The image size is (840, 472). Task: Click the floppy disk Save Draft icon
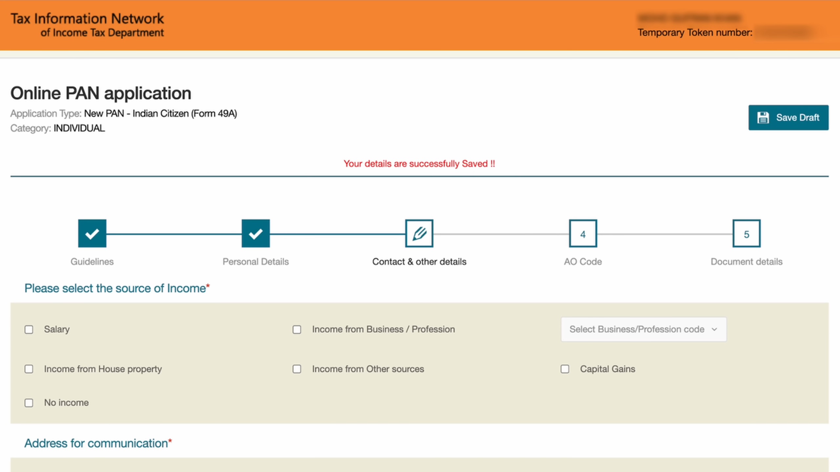click(764, 117)
